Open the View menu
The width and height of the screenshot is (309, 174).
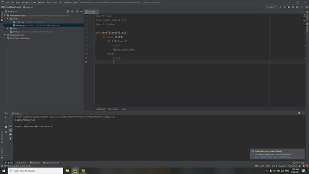tap(18, 2)
